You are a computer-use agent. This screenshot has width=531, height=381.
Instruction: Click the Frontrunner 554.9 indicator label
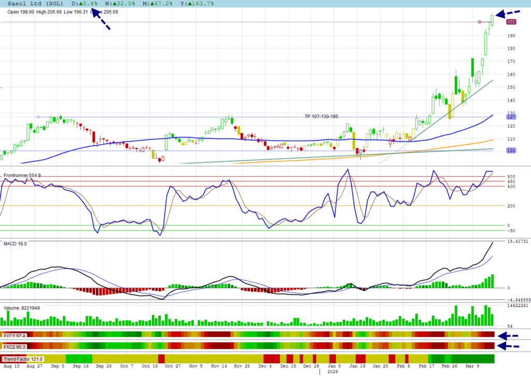tap(22, 176)
